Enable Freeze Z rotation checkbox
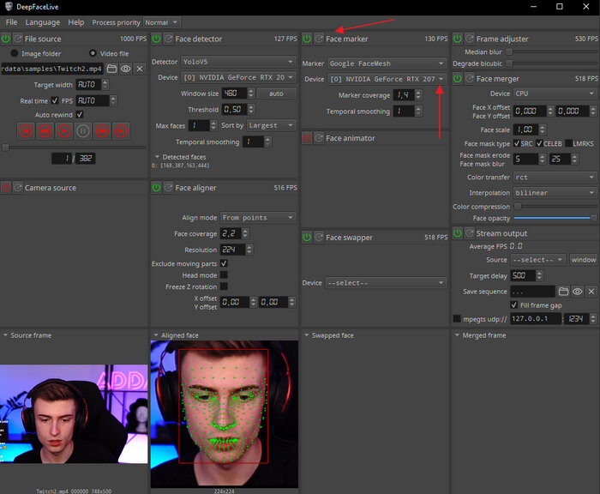This screenshot has height=494, width=600. (224, 286)
